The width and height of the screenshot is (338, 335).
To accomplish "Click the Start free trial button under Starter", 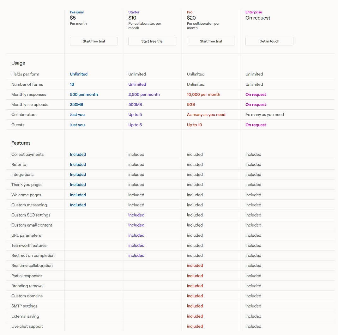I will (x=152, y=41).
